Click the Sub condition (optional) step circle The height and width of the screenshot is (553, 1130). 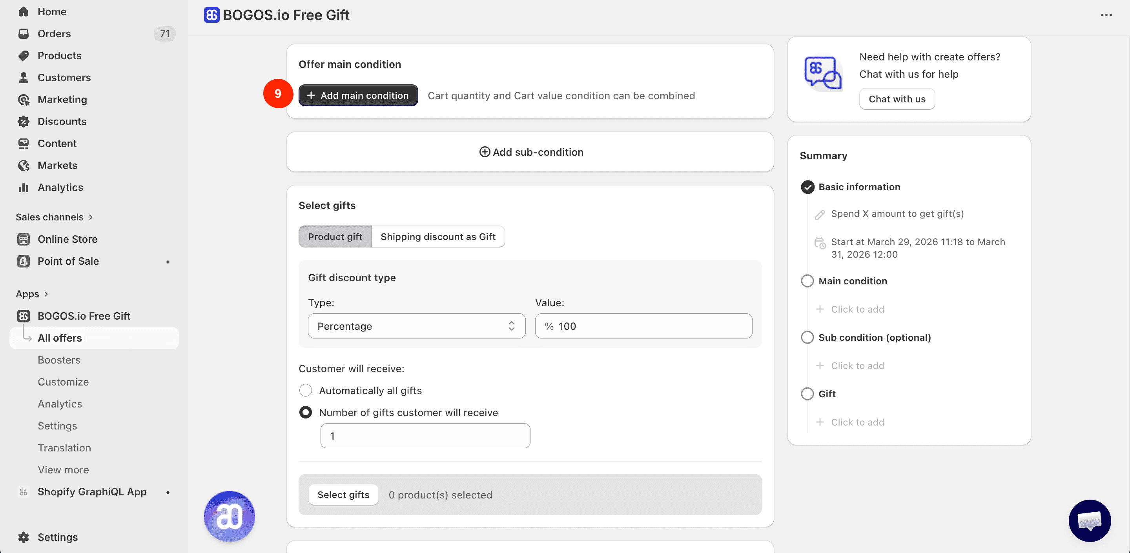pyautogui.click(x=807, y=337)
